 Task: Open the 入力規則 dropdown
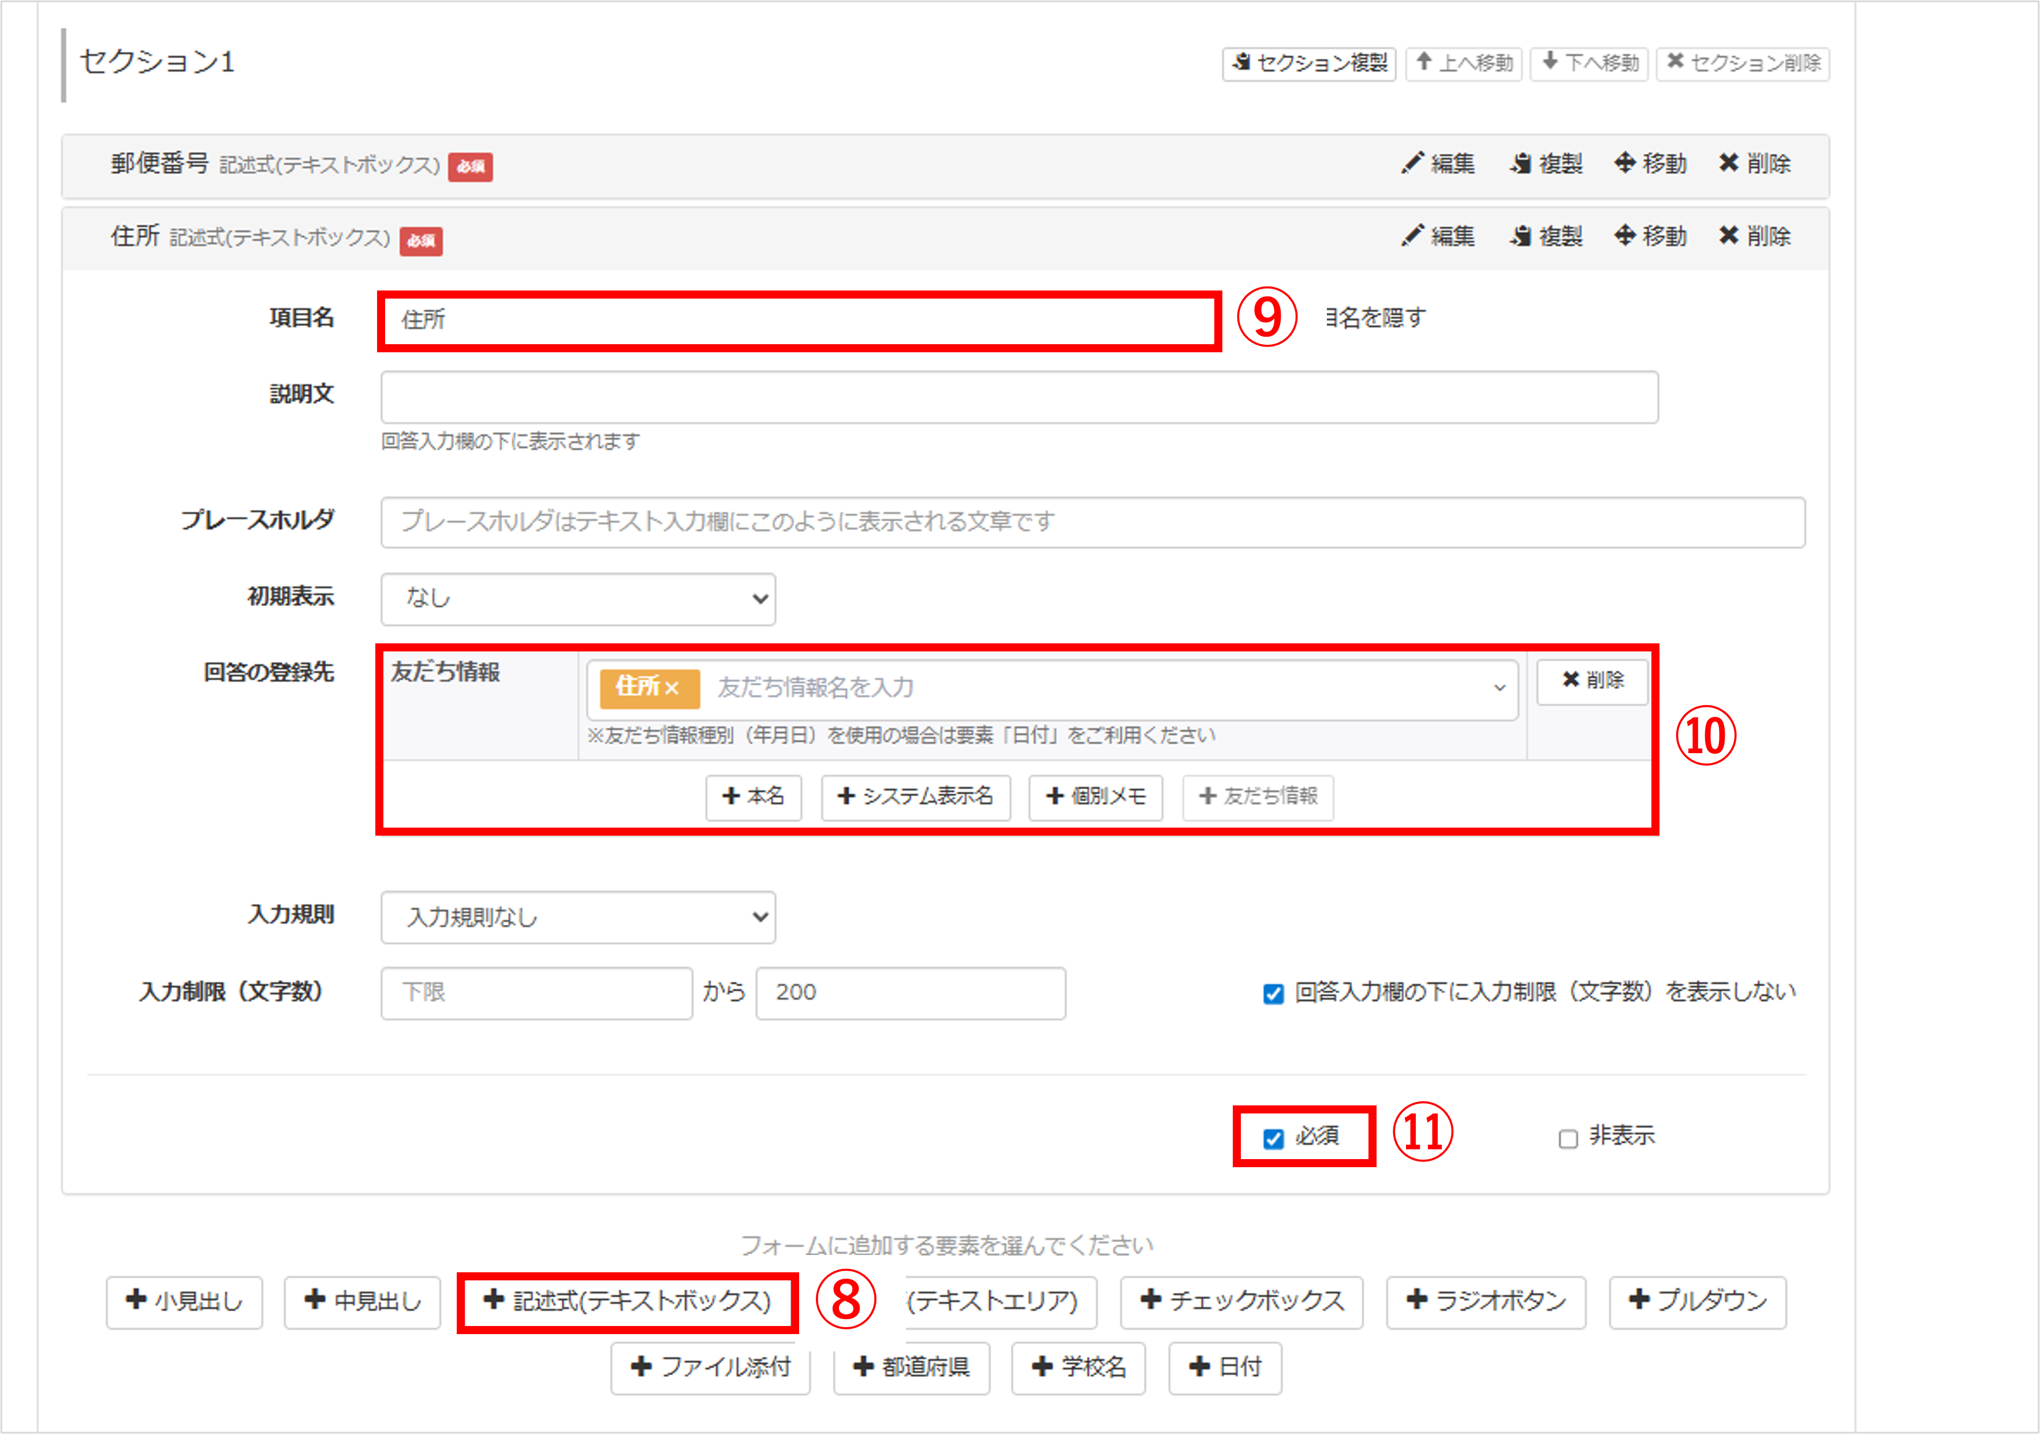(576, 918)
